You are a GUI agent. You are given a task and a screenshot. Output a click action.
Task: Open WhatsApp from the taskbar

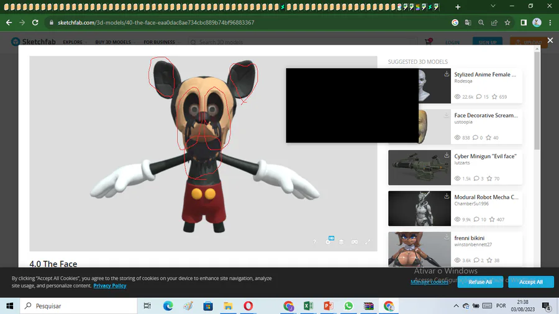tap(348, 306)
